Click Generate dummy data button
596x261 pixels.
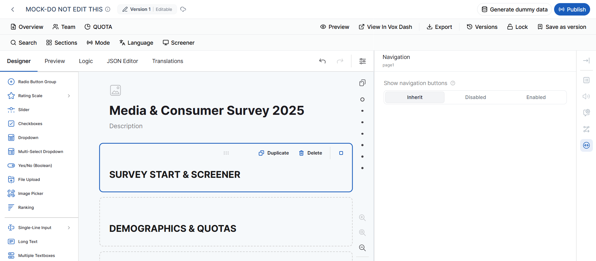(514, 9)
